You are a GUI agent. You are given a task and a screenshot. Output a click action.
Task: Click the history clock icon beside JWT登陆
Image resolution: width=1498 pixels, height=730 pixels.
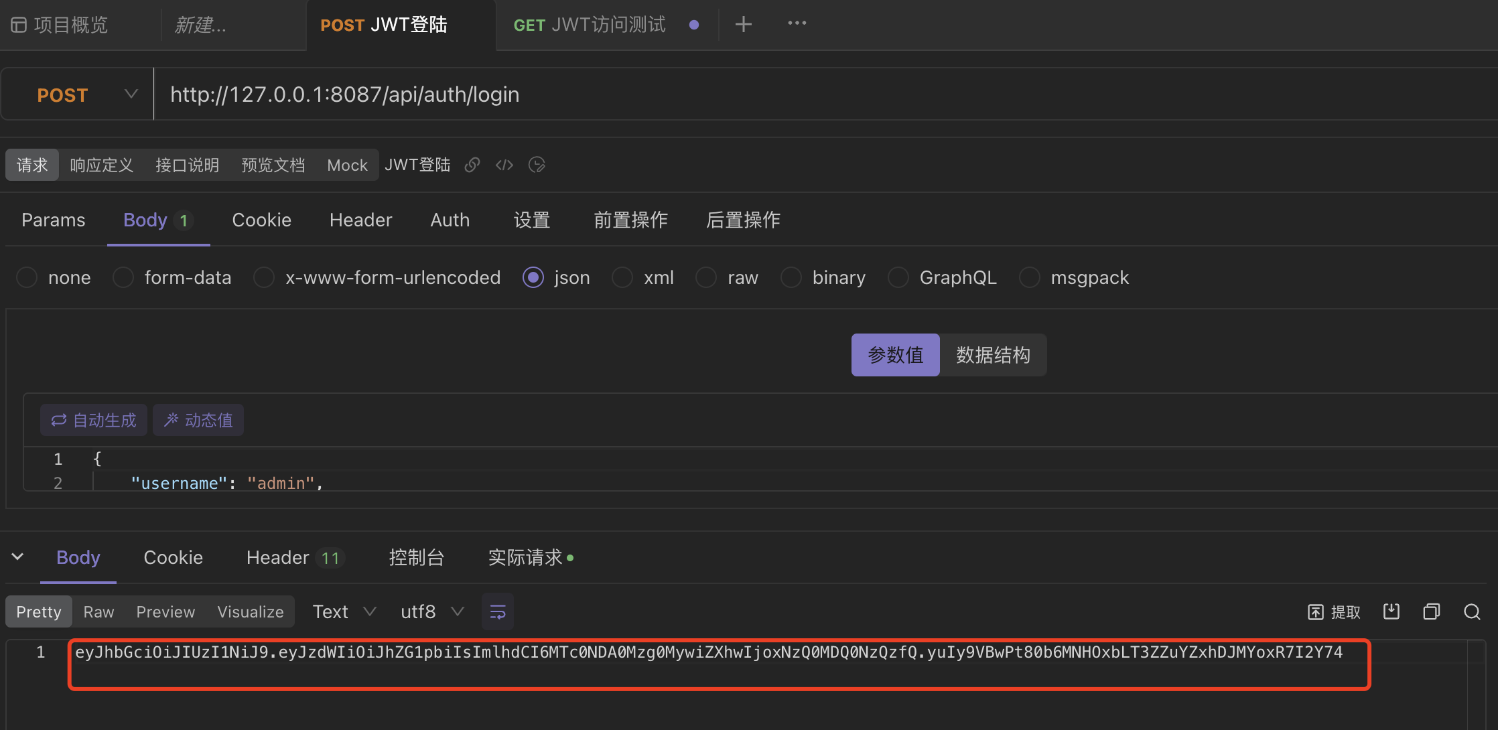point(537,165)
